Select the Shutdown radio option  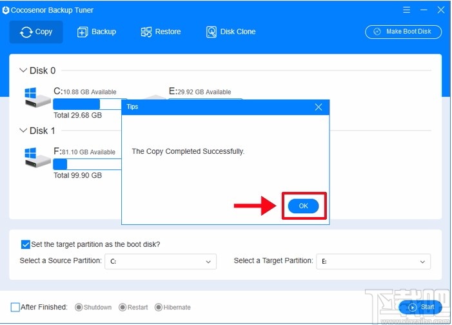[x=79, y=308]
